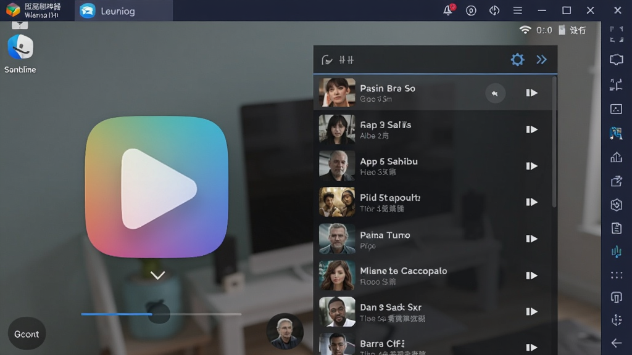Select the Miane te Caccopalo thumbnail

[337, 275]
